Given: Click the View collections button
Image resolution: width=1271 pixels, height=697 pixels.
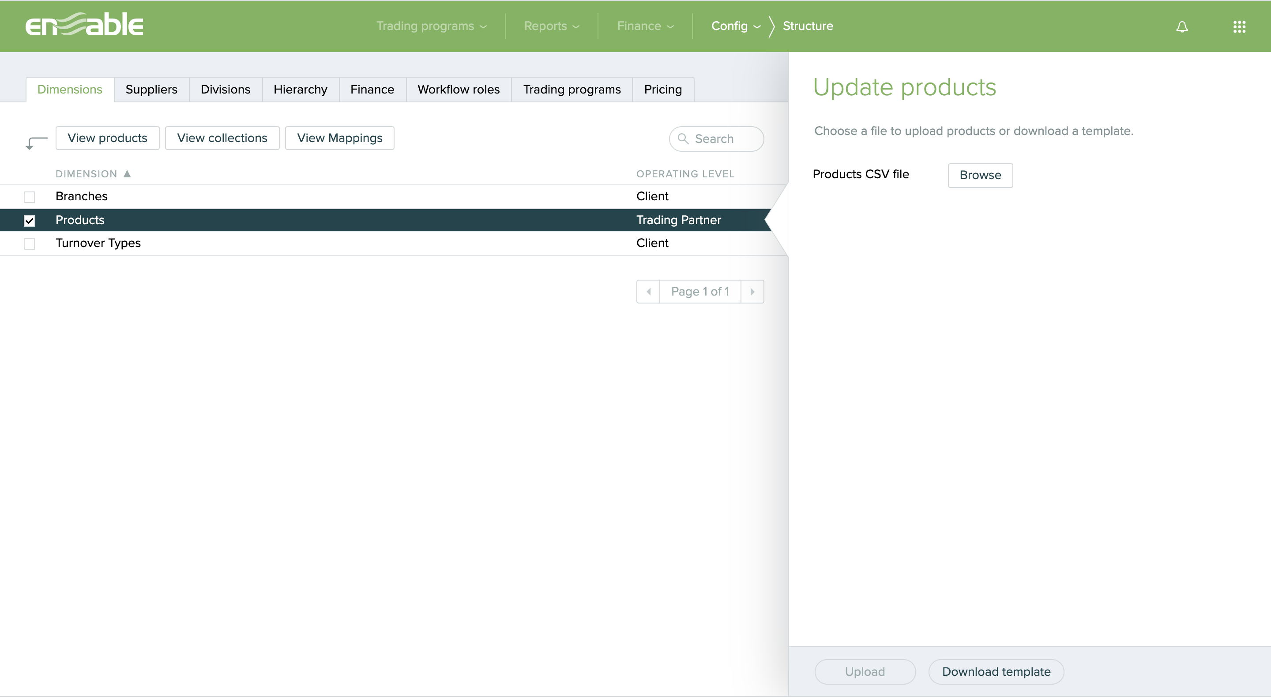Looking at the screenshot, I should point(222,138).
